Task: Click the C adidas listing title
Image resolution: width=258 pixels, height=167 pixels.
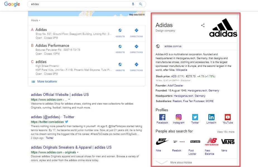Action: 41,62
